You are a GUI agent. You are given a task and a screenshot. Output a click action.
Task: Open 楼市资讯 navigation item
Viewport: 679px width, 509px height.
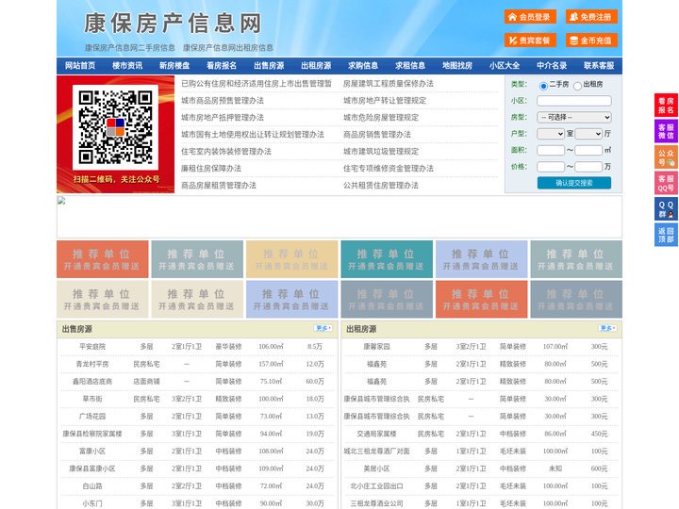click(127, 66)
